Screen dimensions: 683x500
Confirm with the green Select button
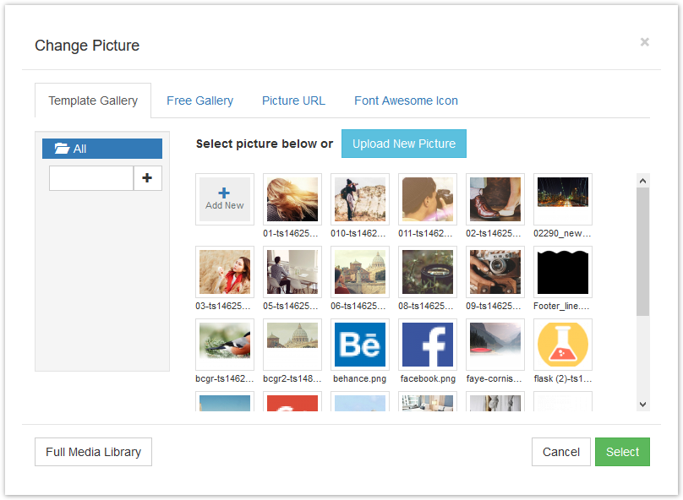[622, 452]
